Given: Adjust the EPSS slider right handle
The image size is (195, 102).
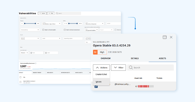Looking at the screenshot, I should (x=77, y=24).
